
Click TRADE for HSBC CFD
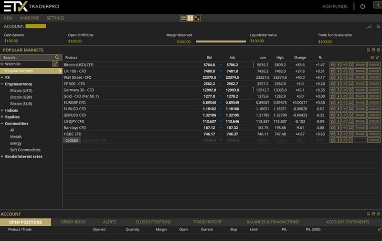coord(360,134)
